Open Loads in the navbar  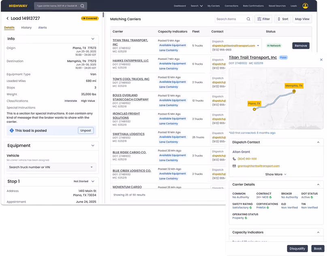tap(294, 6)
